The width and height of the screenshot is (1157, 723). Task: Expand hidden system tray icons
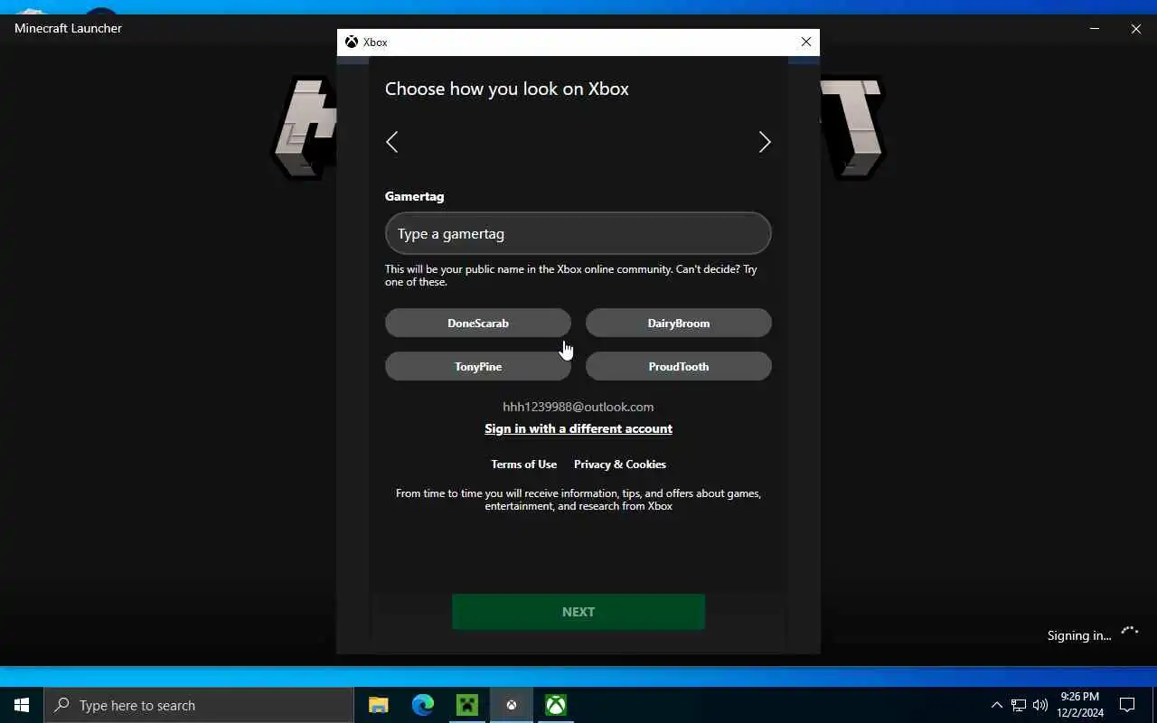[x=997, y=705]
